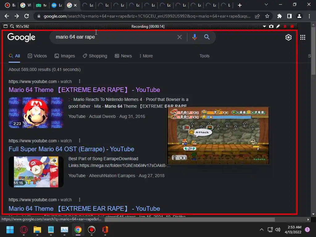Go back to the previous page
The width and height of the screenshot is (316, 237).
7,16
